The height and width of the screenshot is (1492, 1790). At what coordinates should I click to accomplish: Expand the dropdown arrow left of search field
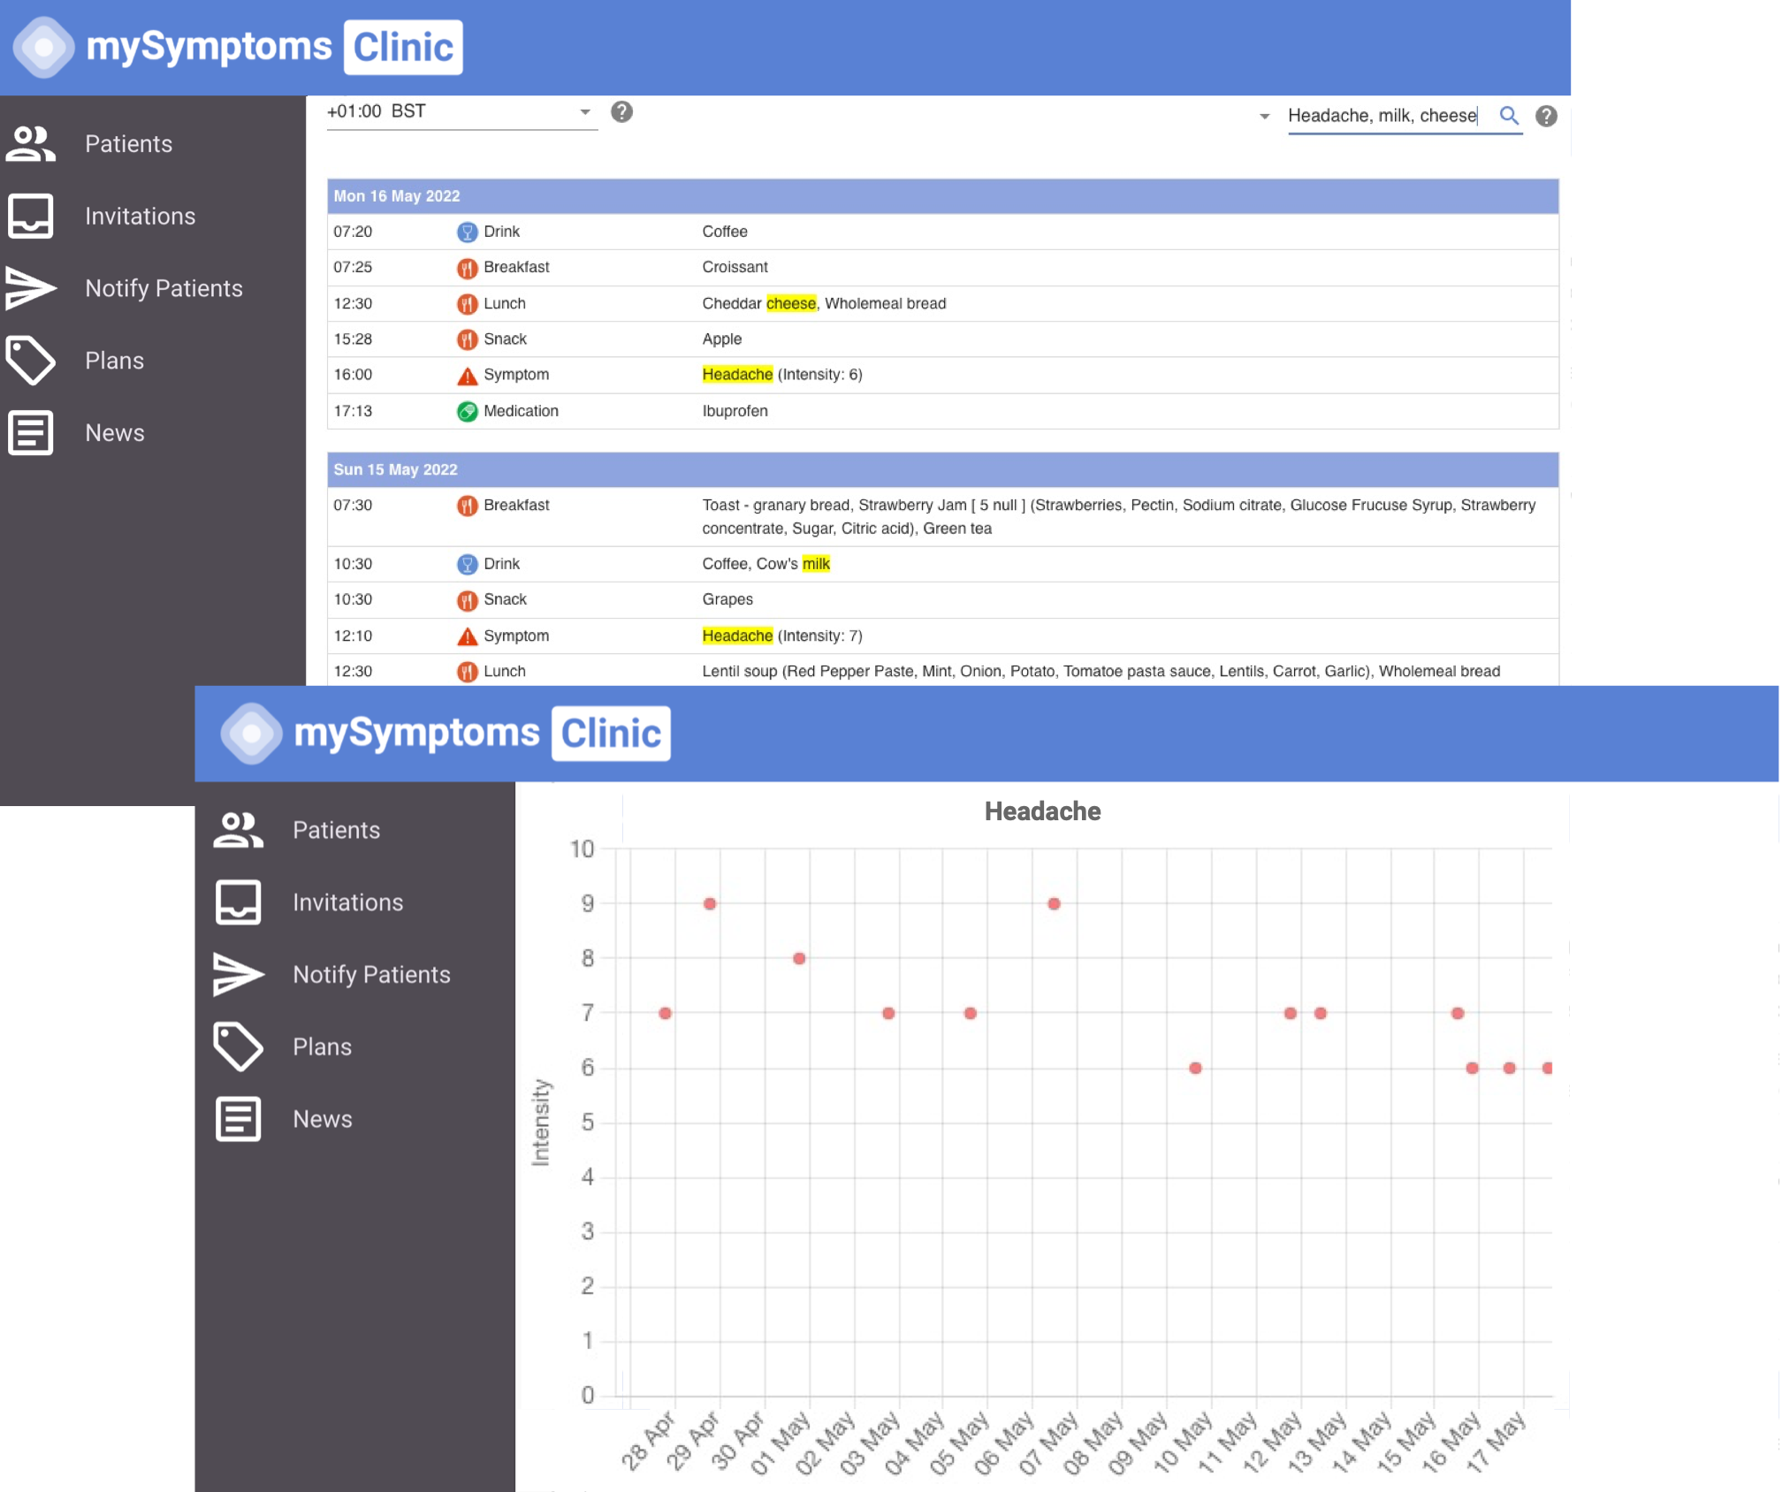pos(1264,116)
